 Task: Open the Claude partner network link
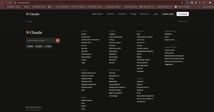(x=144, y=37)
